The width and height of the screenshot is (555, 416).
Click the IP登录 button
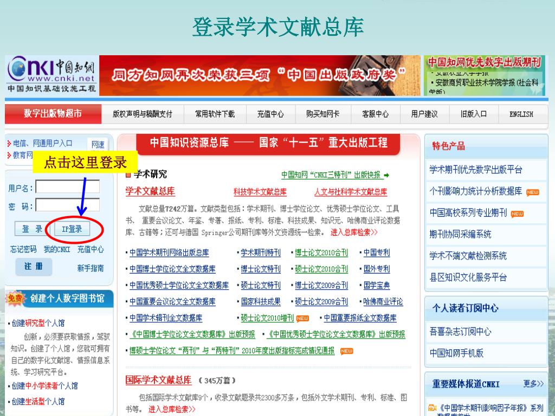coord(72,229)
